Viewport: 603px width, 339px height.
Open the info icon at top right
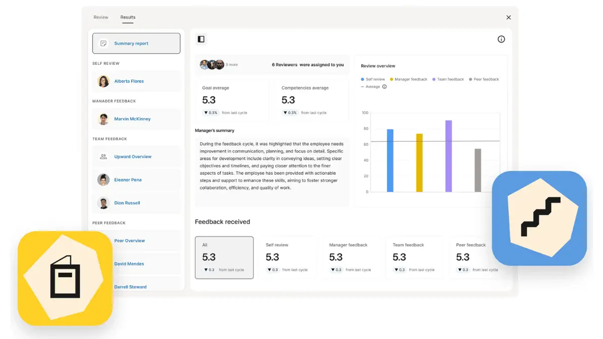point(501,39)
